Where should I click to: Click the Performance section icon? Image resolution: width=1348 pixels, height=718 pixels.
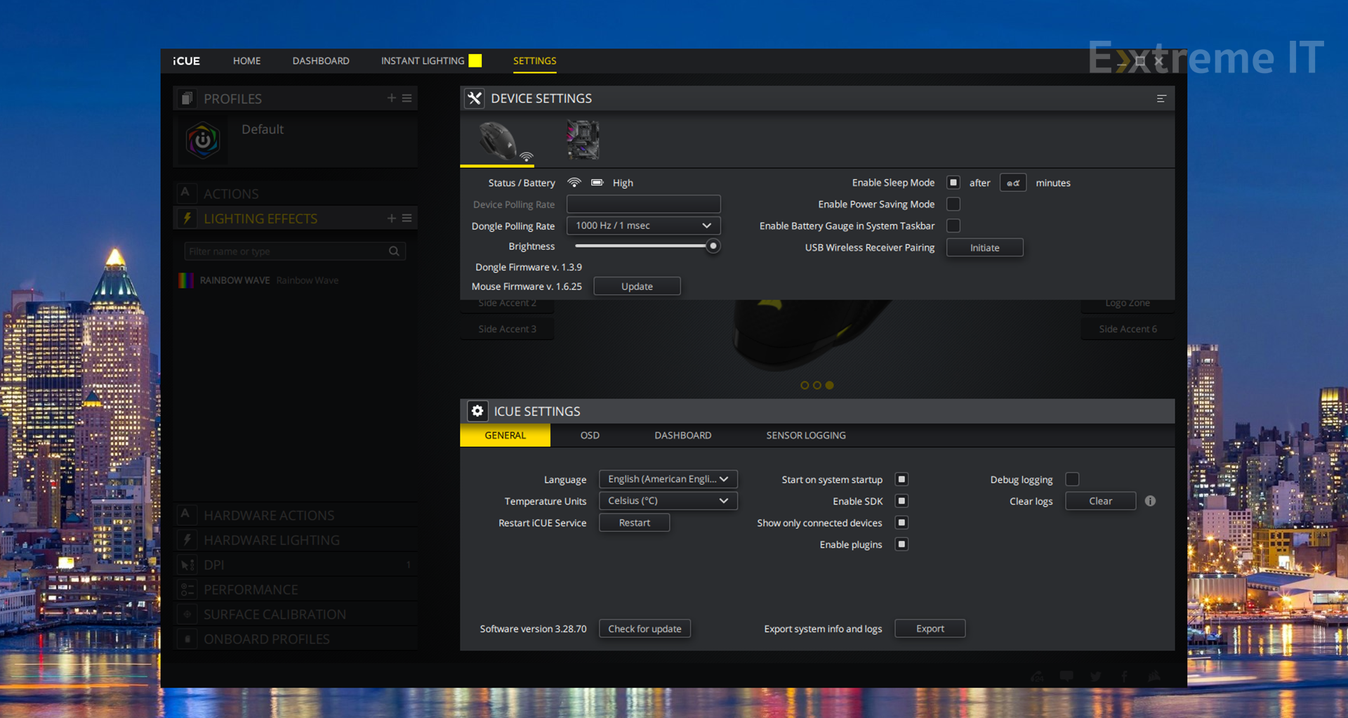187,589
